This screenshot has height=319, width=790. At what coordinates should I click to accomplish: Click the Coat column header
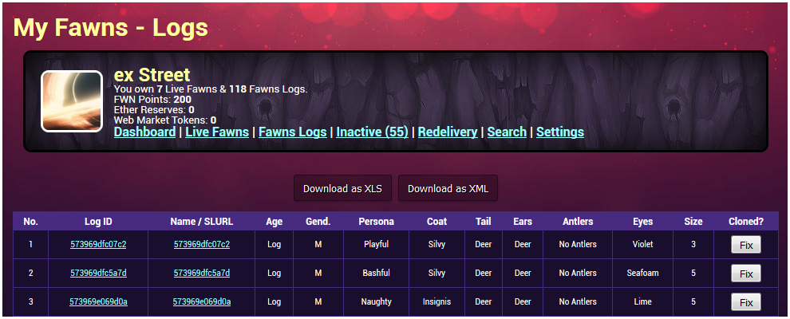click(x=436, y=222)
